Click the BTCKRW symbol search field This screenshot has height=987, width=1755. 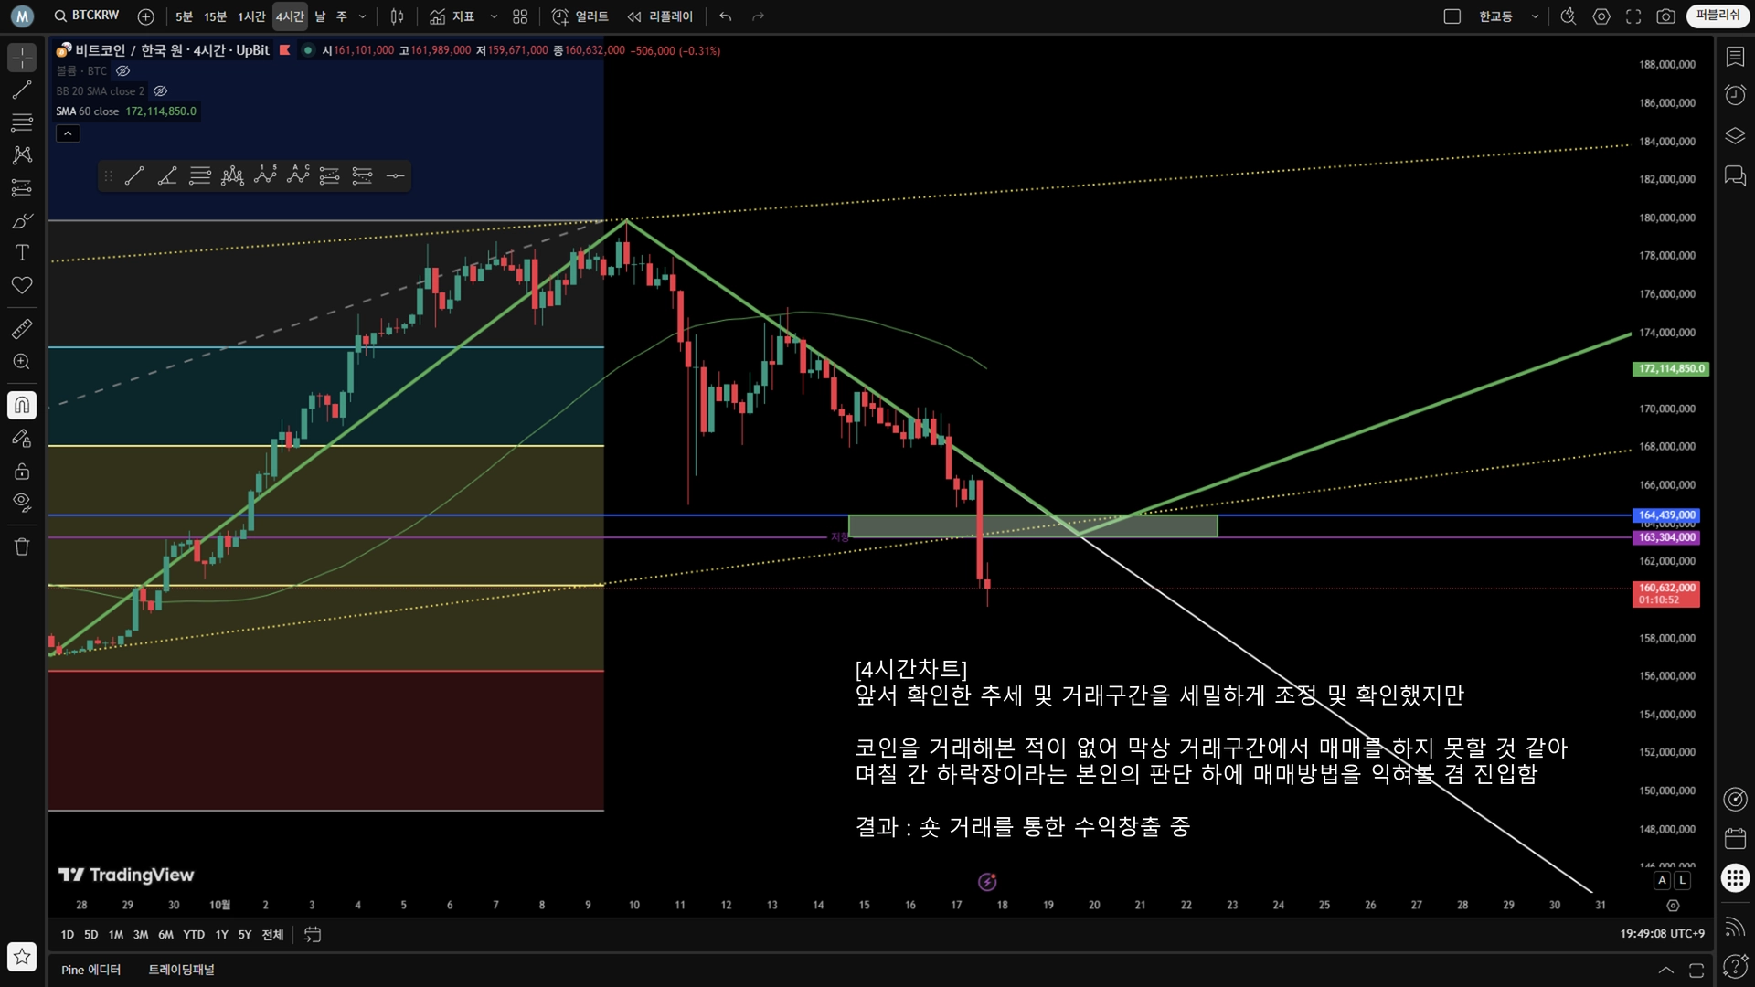[88, 16]
